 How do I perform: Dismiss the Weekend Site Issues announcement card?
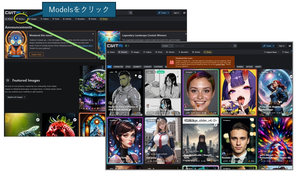pyautogui.click(x=93, y=33)
